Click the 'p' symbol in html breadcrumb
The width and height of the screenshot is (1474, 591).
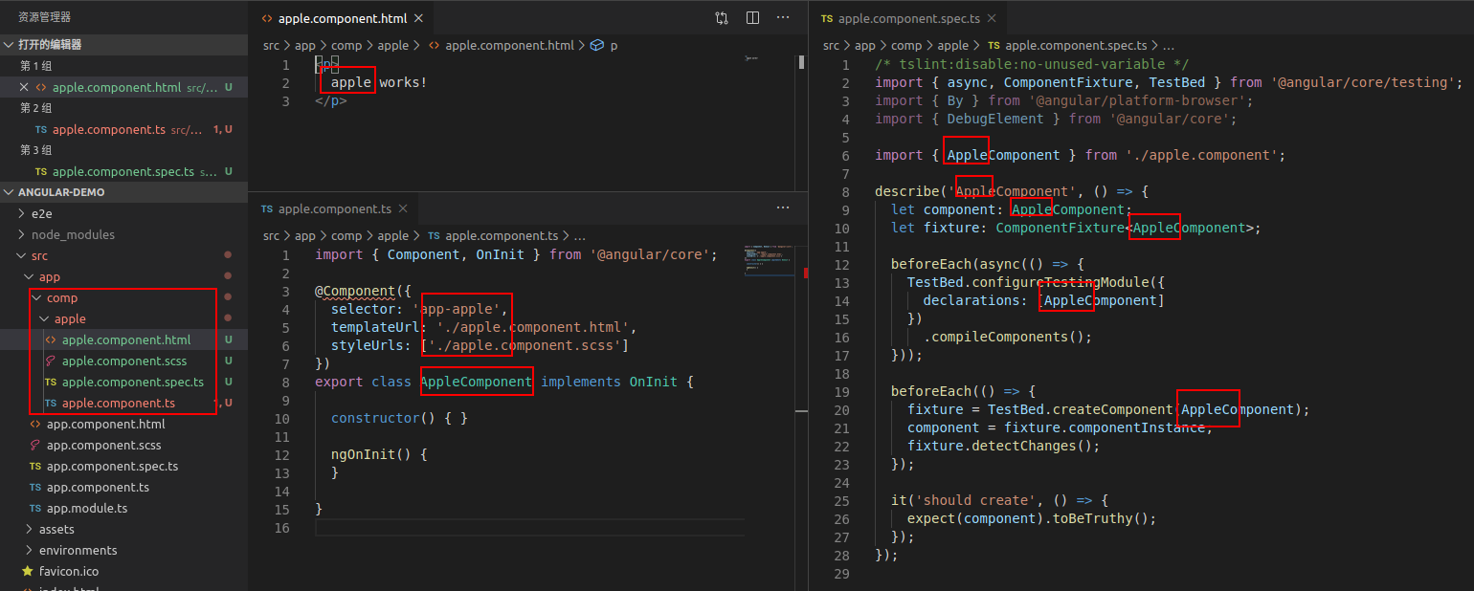(614, 45)
